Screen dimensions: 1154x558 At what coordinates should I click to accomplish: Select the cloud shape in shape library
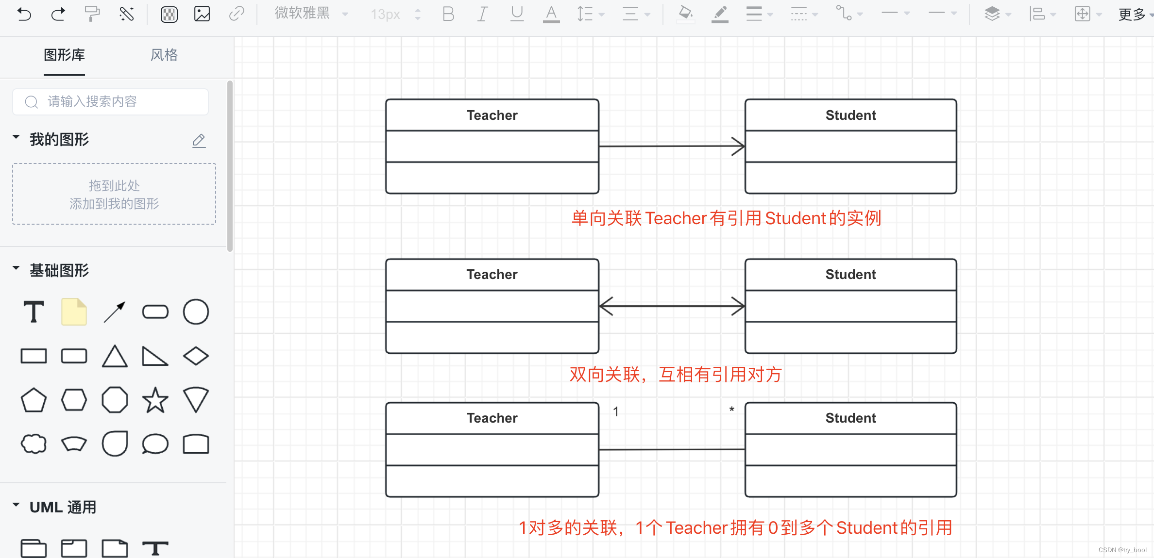point(34,444)
